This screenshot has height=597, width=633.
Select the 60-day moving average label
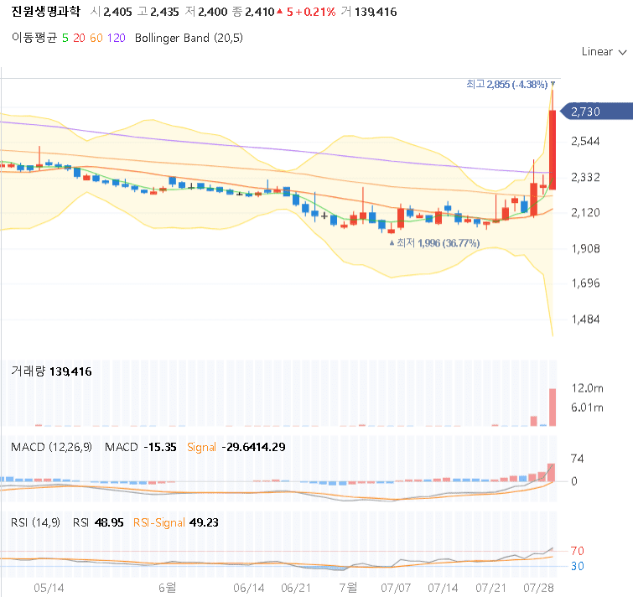(96, 38)
